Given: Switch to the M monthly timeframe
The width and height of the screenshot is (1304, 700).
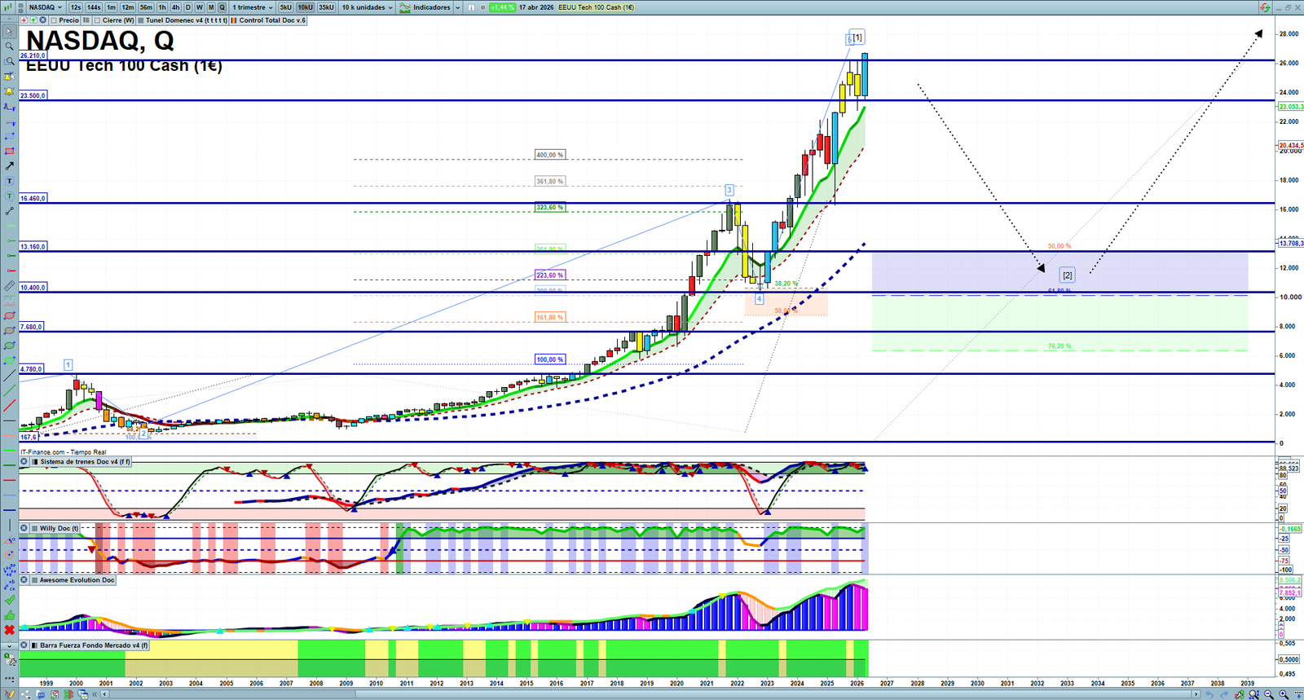Looking at the screenshot, I should tap(210, 7).
